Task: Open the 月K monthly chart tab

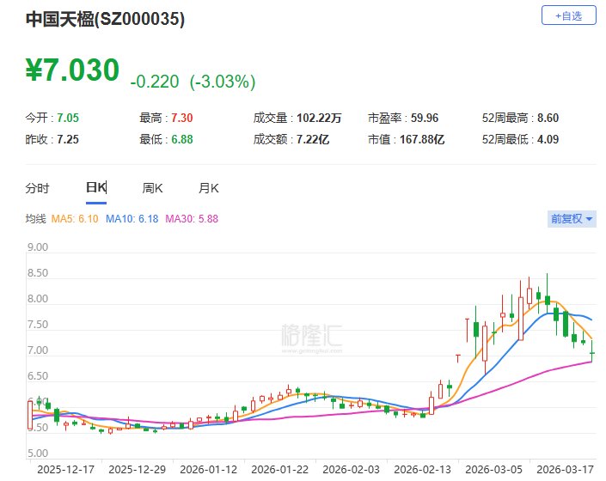Action: click(209, 188)
